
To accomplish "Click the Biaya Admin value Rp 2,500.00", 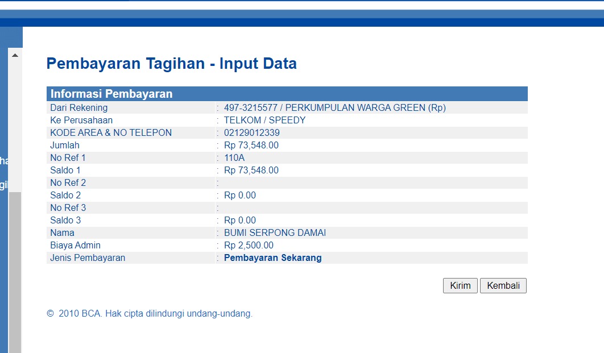I will 249,245.
